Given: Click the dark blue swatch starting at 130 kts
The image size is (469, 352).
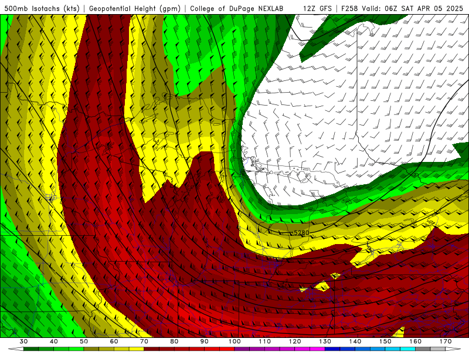Looking at the screenshot, I should coord(332,349).
